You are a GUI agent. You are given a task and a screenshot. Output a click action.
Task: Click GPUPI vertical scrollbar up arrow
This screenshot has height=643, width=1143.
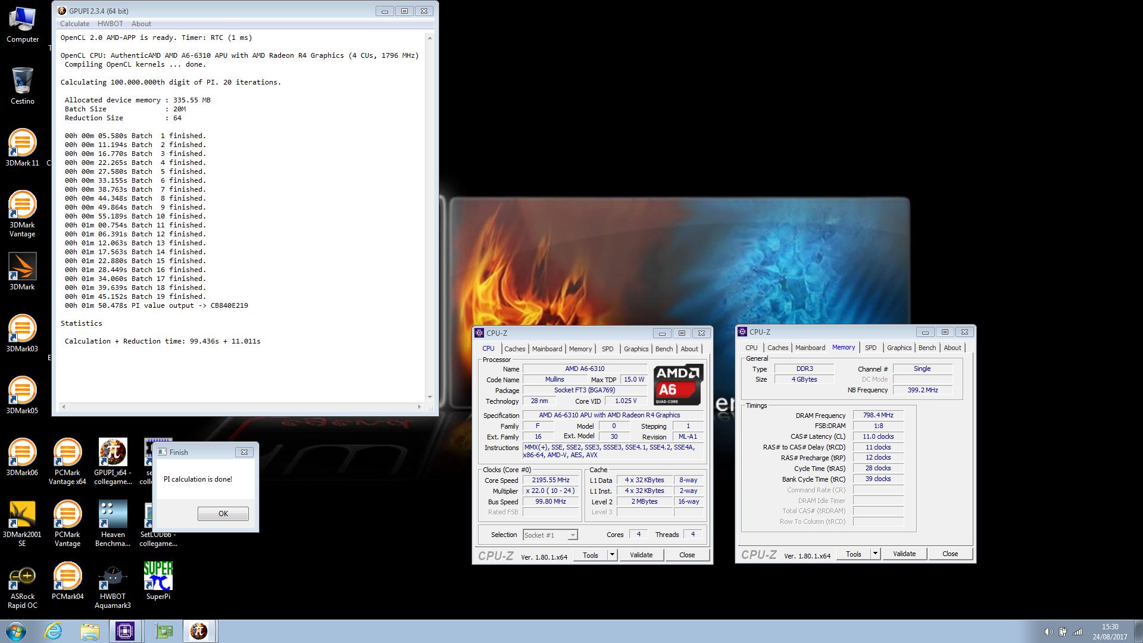point(430,38)
